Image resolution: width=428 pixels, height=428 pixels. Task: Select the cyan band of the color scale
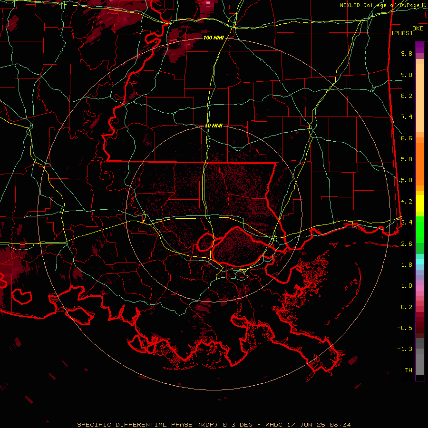[x=420, y=262]
